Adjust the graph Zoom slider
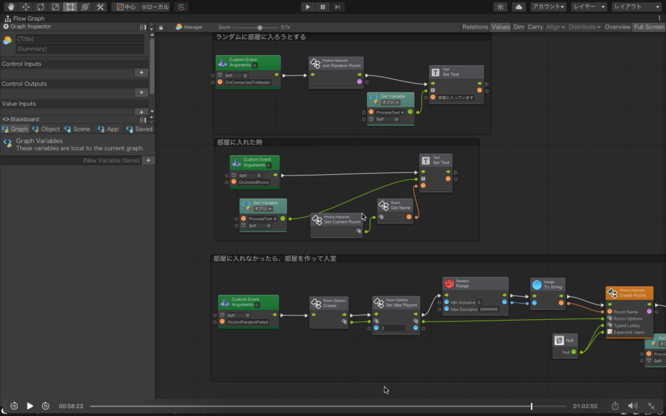Screen dimensions: 666x416 pos(260,27)
